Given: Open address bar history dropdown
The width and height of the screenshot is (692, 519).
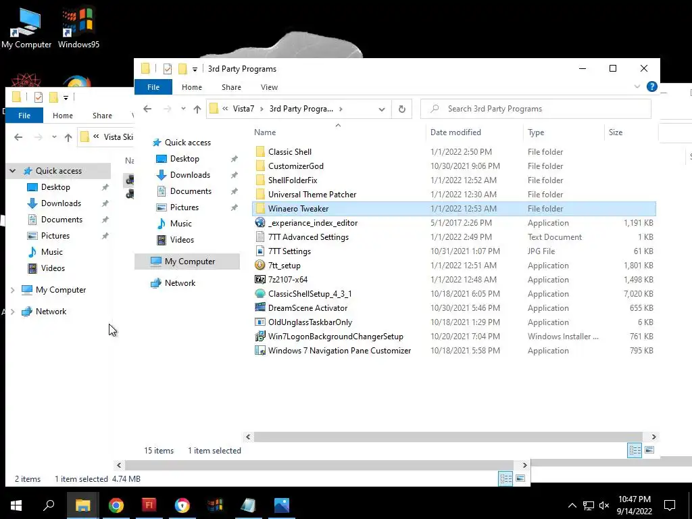Looking at the screenshot, I should pos(382,109).
